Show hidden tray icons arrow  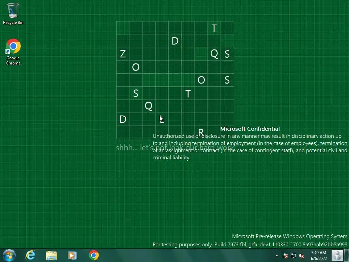277,256
